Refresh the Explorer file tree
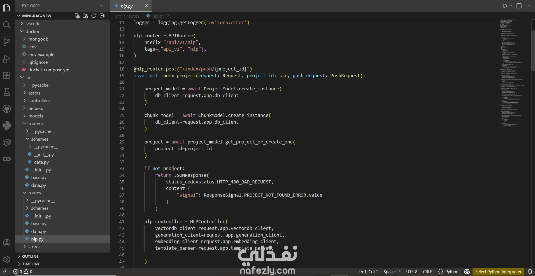The image size is (535, 276). pyautogui.click(x=94, y=16)
